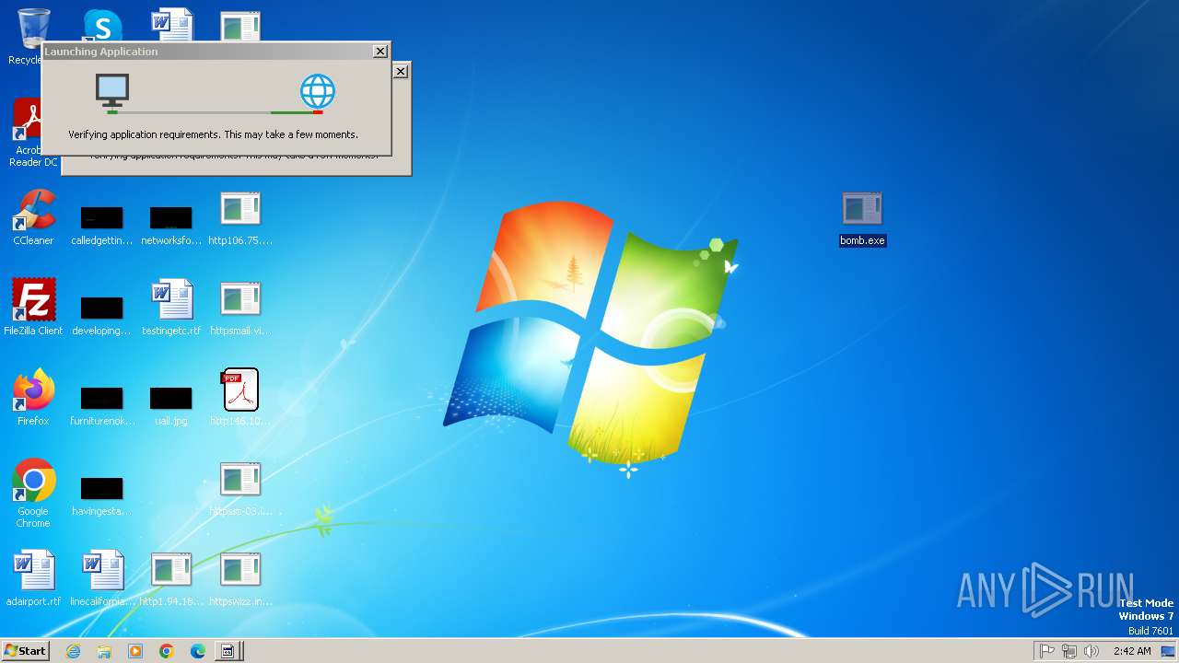This screenshot has height=663, width=1179.
Task: Select the bomb.exe desktop file
Action: coord(862,219)
